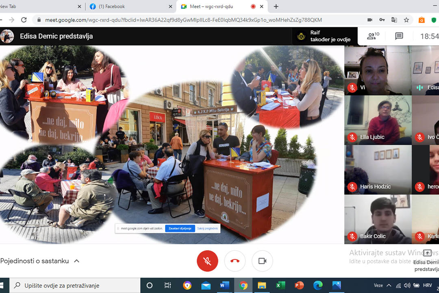This screenshot has width=439, height=293.
Task: Click the address bar URL
Action: [x=183, y=20]
